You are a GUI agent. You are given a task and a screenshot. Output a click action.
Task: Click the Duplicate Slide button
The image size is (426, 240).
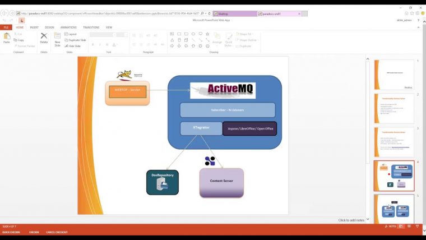tap(76, 40)
